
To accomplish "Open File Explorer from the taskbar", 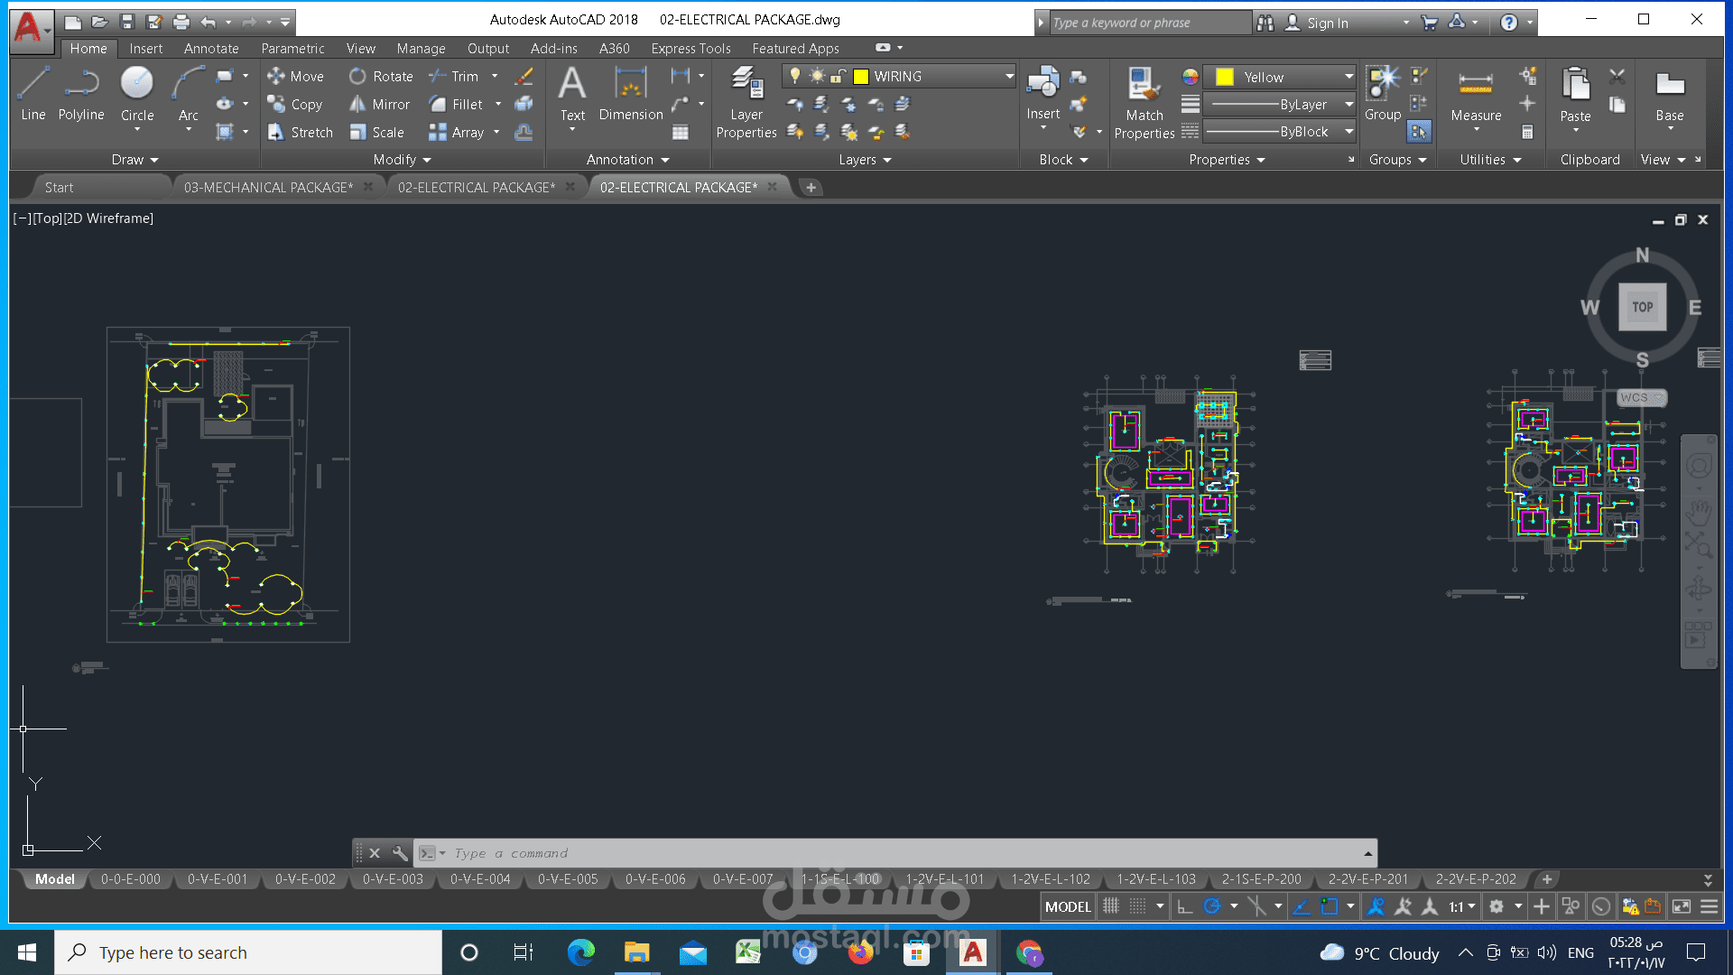I will point(636,952).
